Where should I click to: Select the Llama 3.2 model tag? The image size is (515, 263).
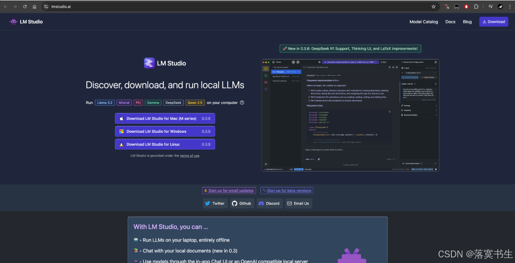pyautogui.click(x=105, y=103)
